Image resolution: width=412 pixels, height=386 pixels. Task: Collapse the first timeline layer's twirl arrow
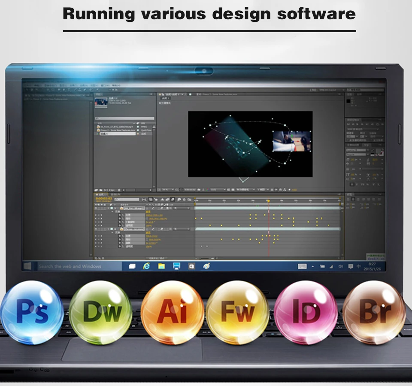108,208
